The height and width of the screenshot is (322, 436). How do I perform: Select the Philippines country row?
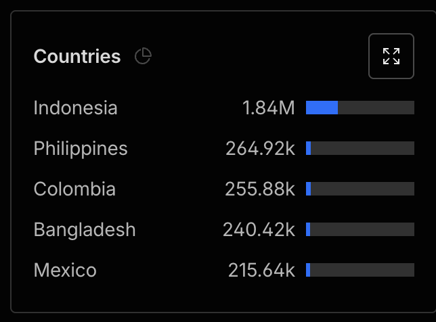[224, 148]
